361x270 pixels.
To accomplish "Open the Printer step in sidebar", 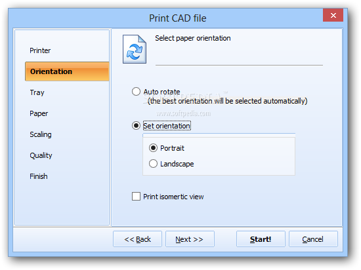I will click(40, 50).
